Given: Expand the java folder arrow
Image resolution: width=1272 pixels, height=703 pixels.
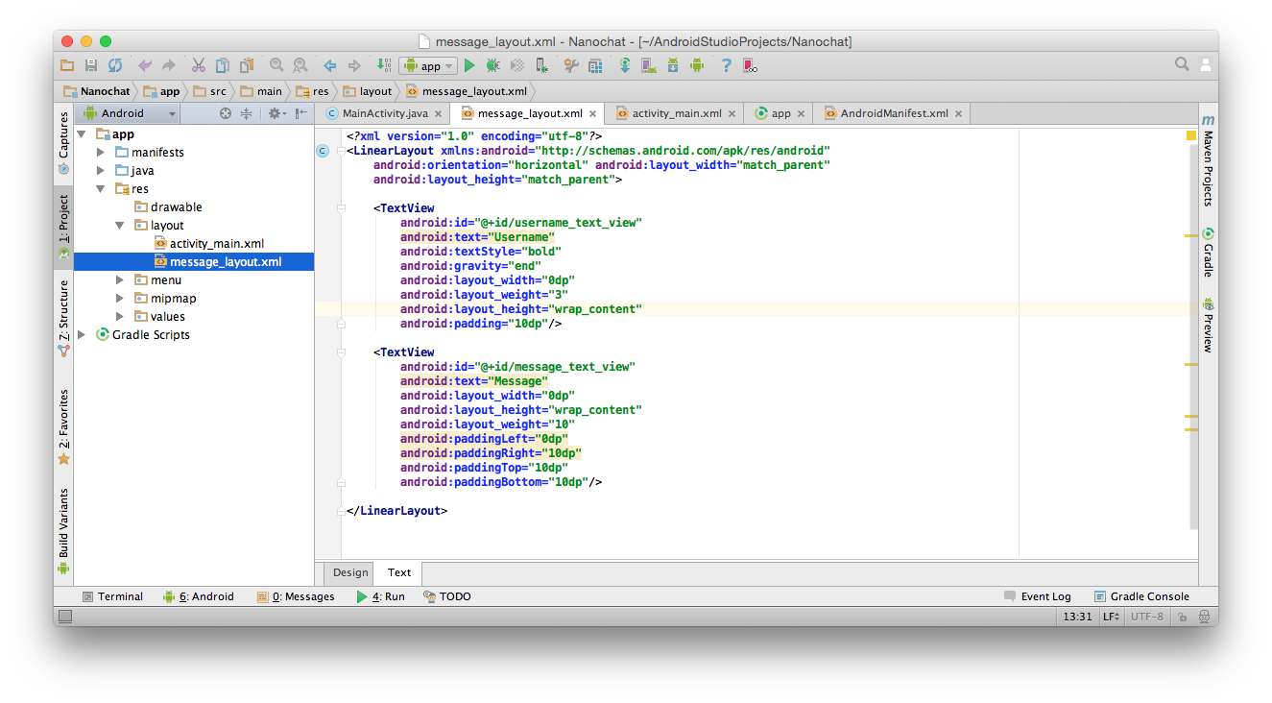Looking at the screenshot, I should (x=101, y=171).
